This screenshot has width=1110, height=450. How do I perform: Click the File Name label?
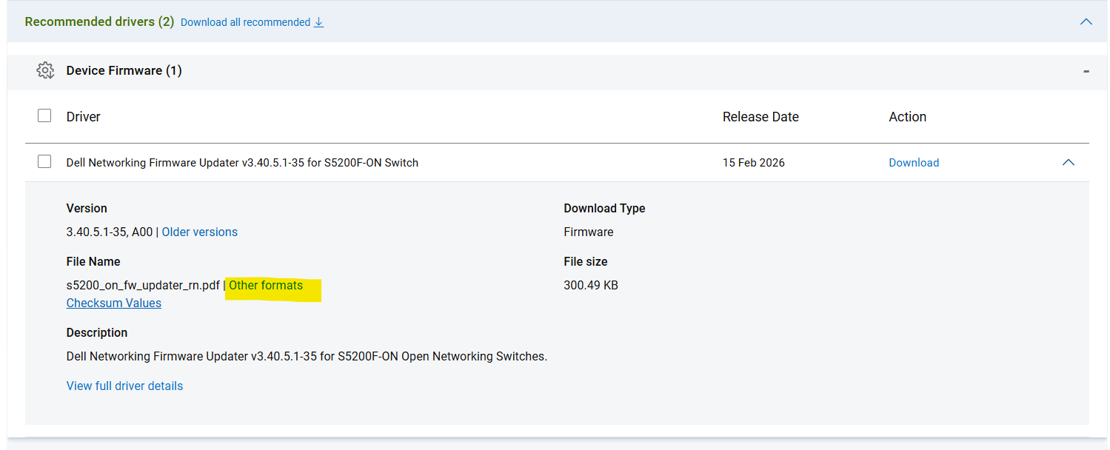[93, 262]
